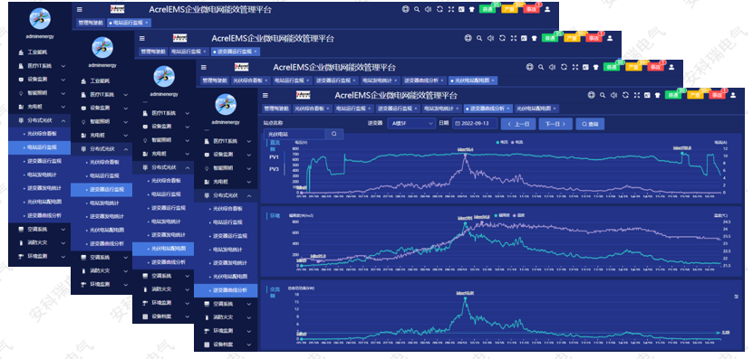Image resolution: width=753 pixels, height=359 pixels.
Task: Click the 上一日 previous day button
Action: tap(518, 124)
